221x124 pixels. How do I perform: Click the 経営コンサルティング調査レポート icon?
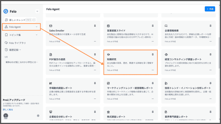coord(166,55)
